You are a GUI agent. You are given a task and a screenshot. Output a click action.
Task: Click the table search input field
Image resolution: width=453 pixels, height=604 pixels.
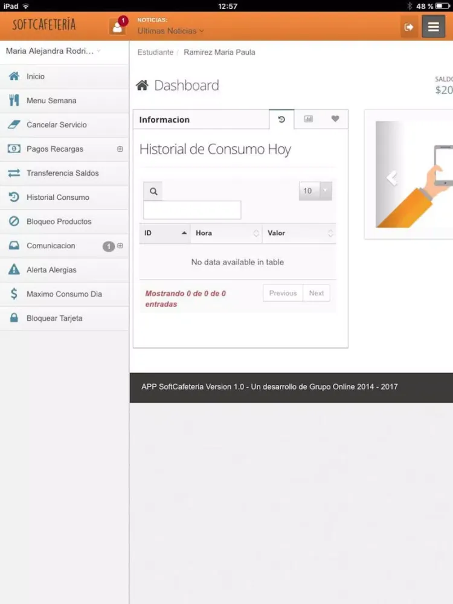192,210
